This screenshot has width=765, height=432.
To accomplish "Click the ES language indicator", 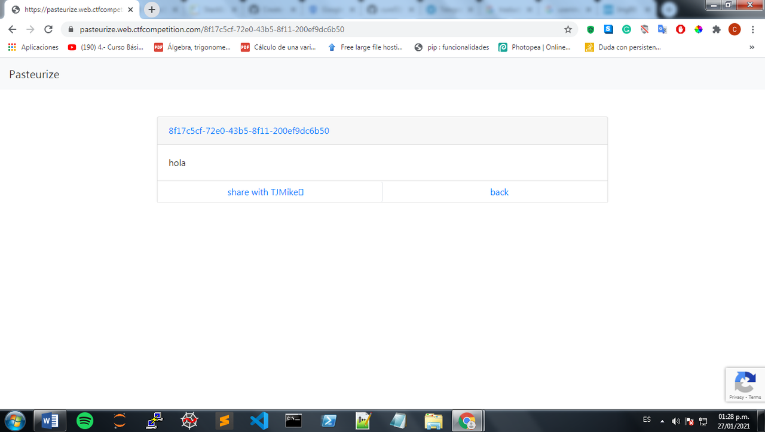I will (x=647, y=420).
